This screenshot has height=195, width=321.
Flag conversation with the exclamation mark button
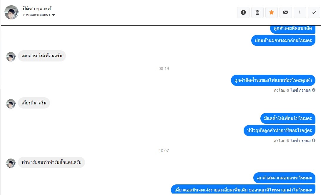[300, 12]
